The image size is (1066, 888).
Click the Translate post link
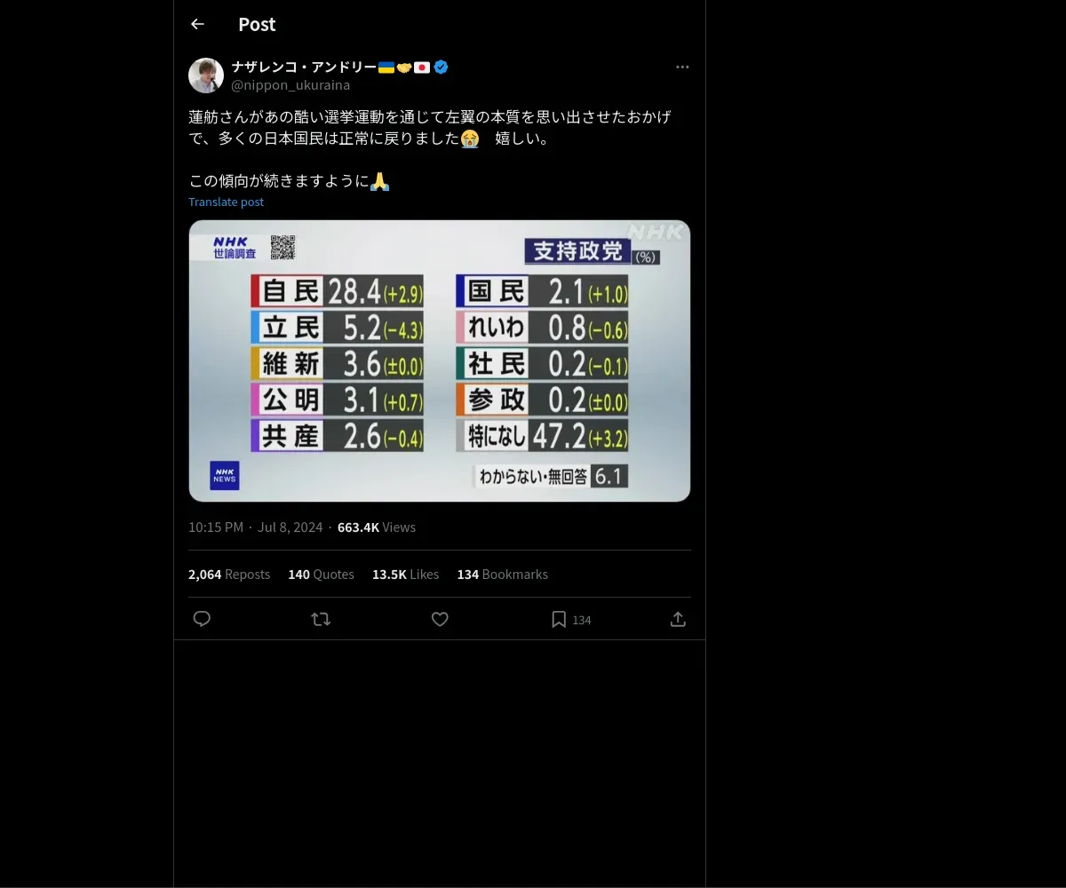(x=226, y=202)
